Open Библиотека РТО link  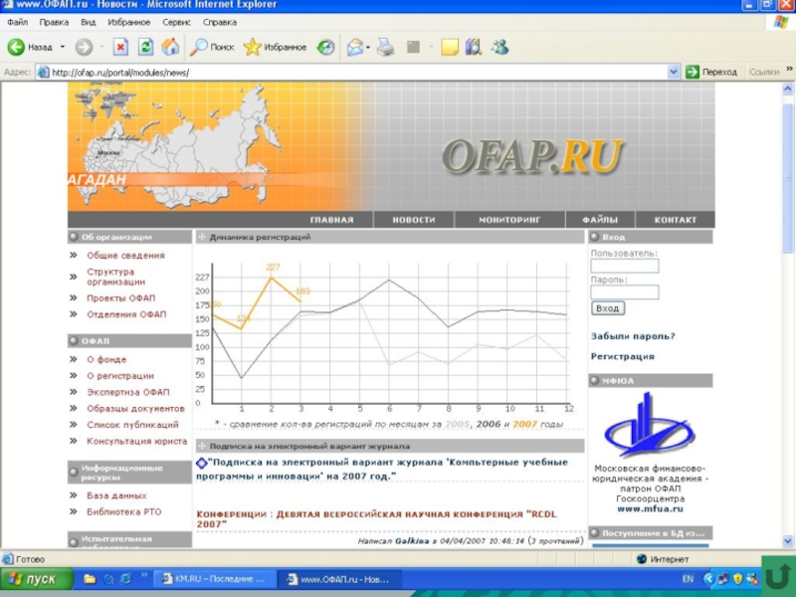123,511
